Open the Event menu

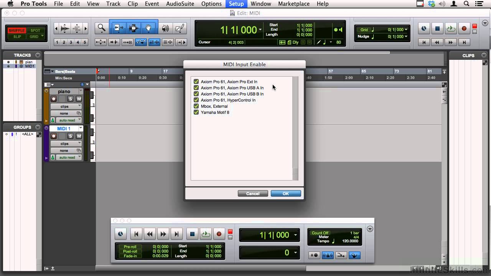coord(152,4)
